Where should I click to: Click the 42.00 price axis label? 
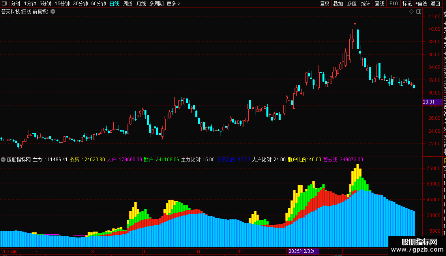[x=434, y=17]
